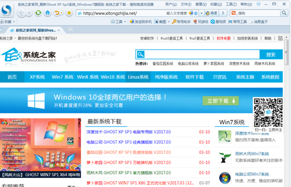The image size is (291, 187).
Task: Open 常用工具 common tools
Action: coord(238,22)
